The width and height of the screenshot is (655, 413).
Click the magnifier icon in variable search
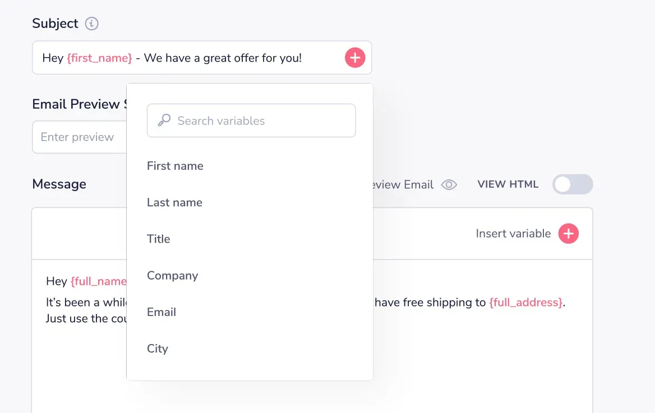[164, 120]
